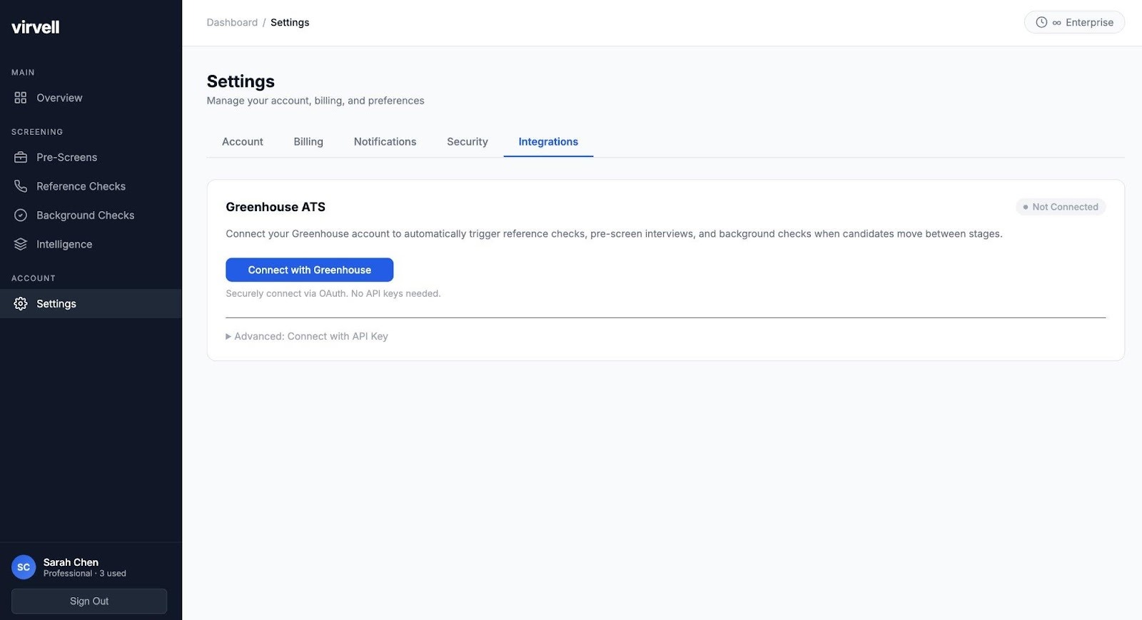The image size is (1142, 620).
Task: Go to Pre-Screens section
Action: coord(91,157)
